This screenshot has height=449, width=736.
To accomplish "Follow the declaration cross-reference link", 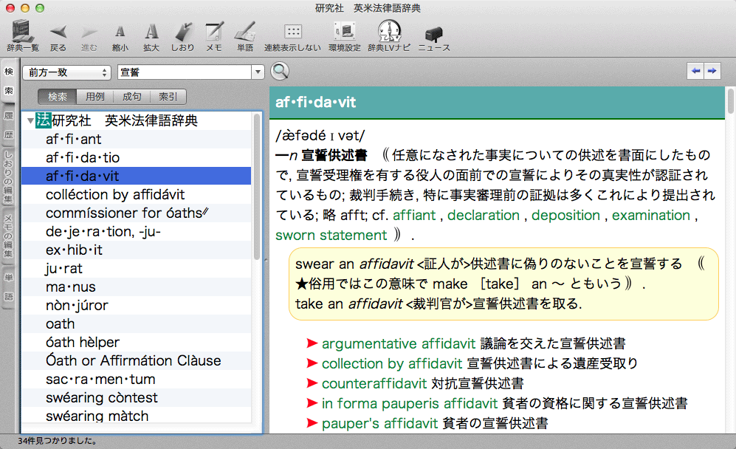I will [484, 215].
